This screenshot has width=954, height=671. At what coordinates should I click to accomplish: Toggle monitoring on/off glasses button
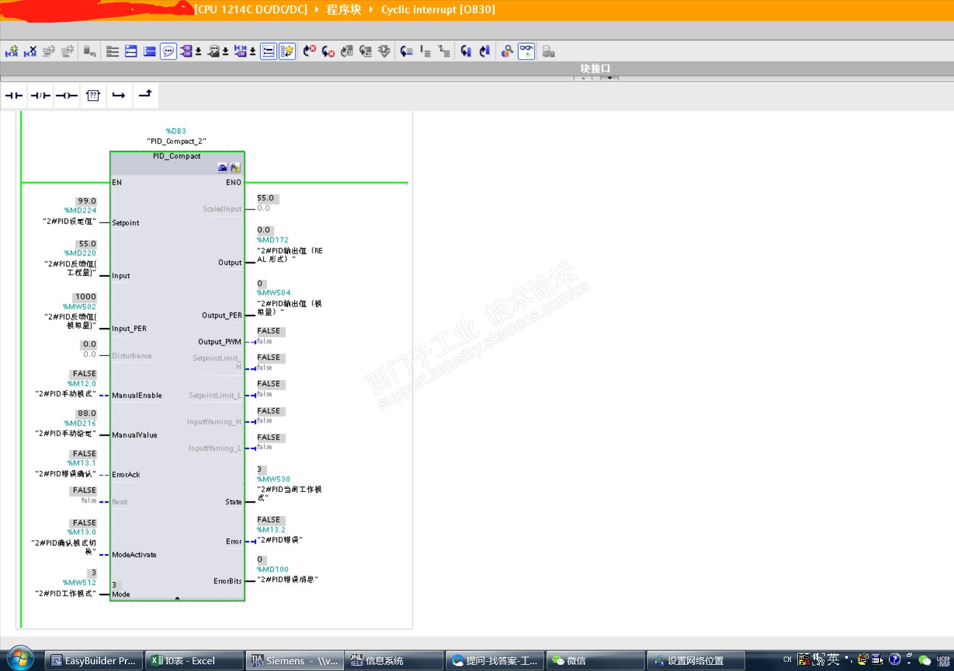coord(526,52)
